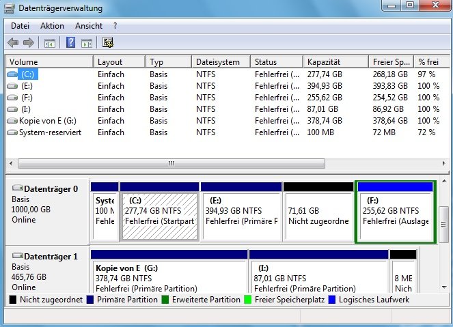Click the Datenträger 1 label
Image resolution: width=453 pixels, height=327 pixels.
(51, 257)
